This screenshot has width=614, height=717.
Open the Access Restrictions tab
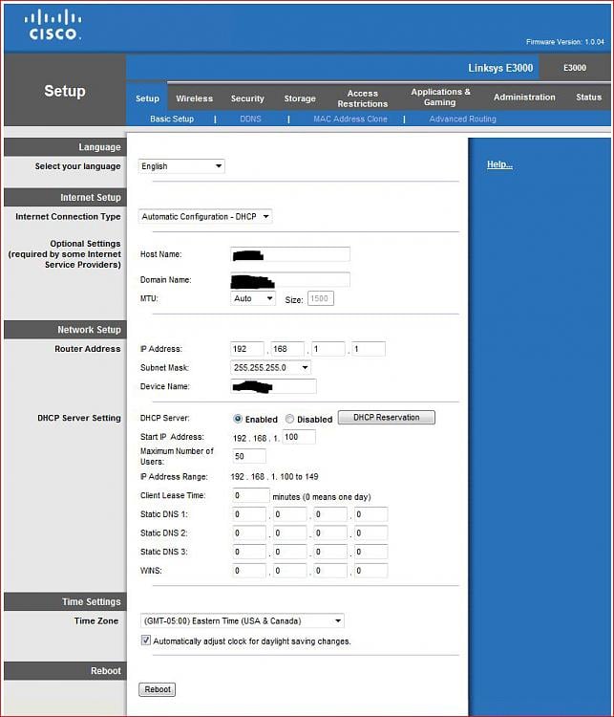pyautogui.click(x=362, y=98)
